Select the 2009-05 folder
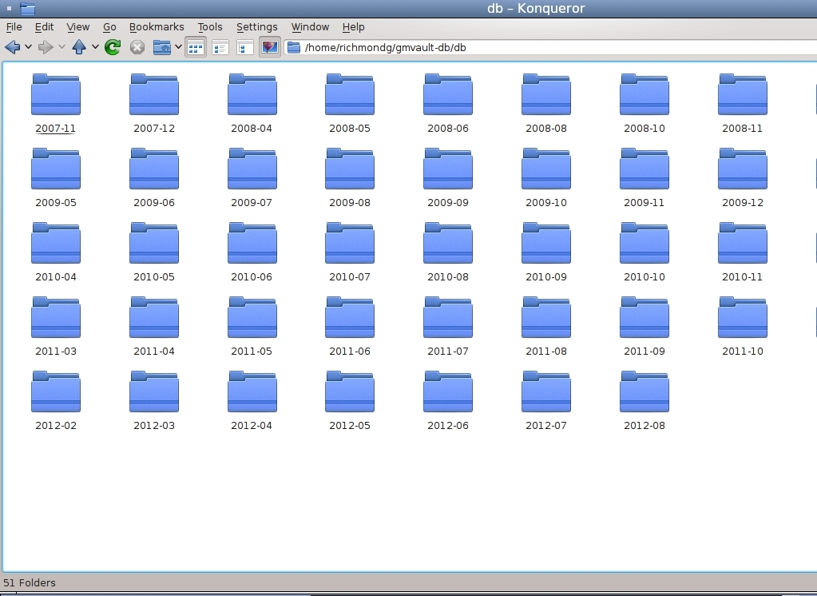The width and height of the screenshot is (817, 596). [x=56, y=169]
